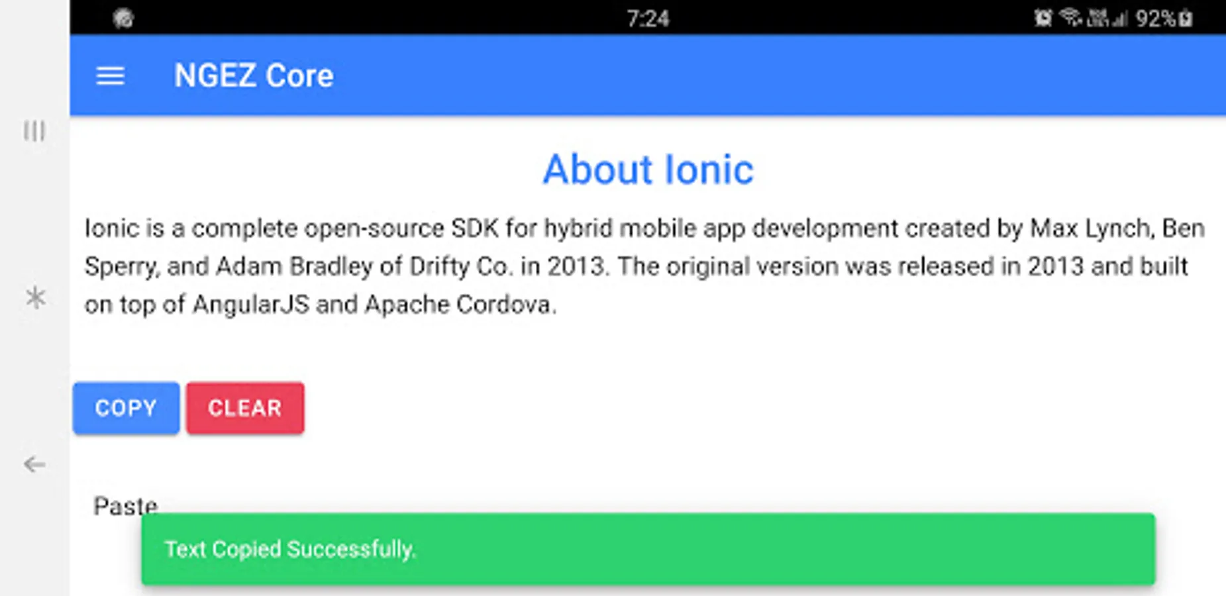The image size is (1226, 596).
Task: Click the 'NGEZ Core' title text
Action: coord(254,75)
